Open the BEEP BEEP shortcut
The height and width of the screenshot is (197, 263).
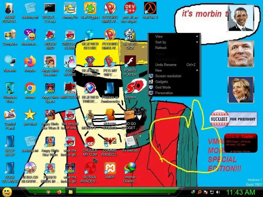[x=10, y=146]
